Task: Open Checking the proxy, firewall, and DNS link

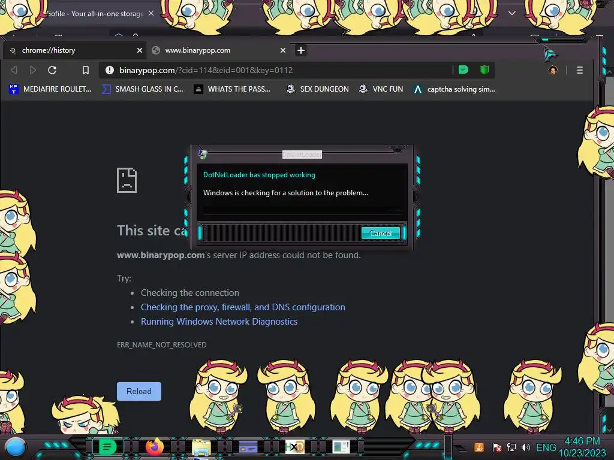Action: coord(243,307)
